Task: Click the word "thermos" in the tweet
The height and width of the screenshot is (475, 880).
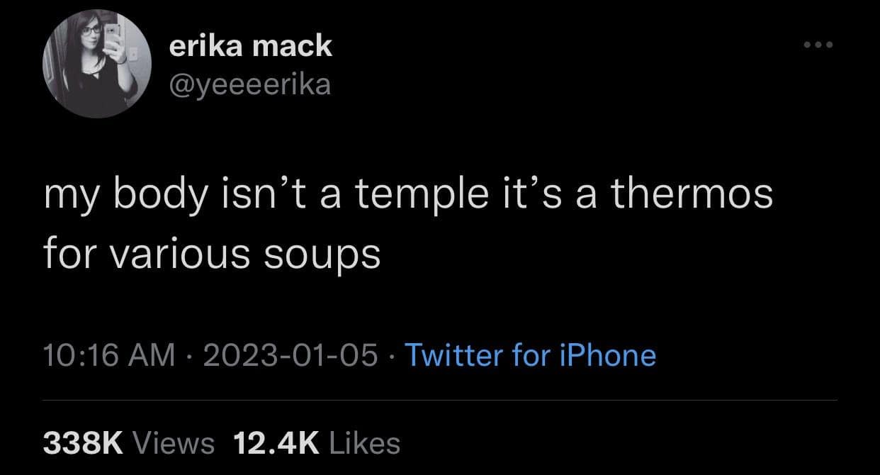Action: 692,194
